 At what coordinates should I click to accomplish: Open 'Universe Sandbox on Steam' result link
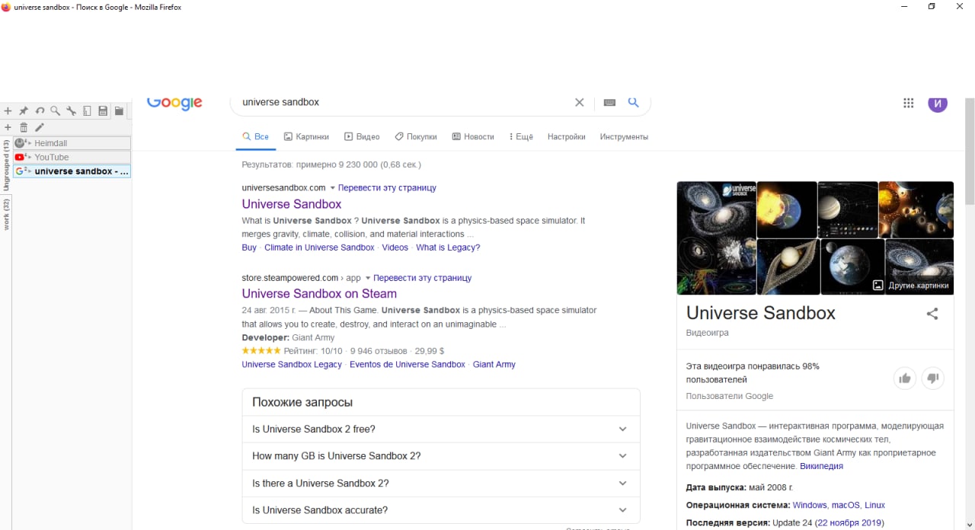coord(319,294)
